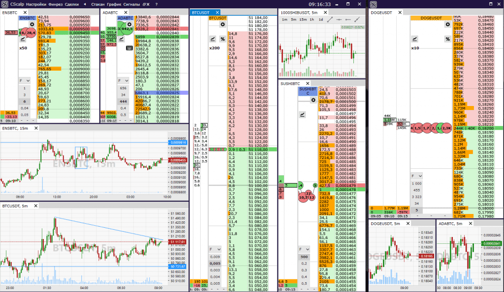
Task: Open settings gear in DOGEUSDT order book
Action: (x=448, y=25)
